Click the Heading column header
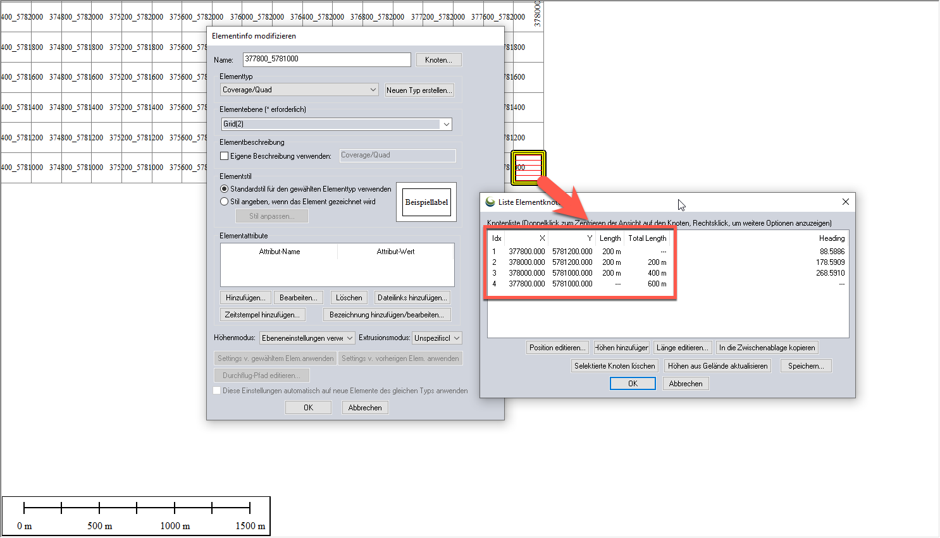Screen dimensions: 940x538 coord(832,238)
